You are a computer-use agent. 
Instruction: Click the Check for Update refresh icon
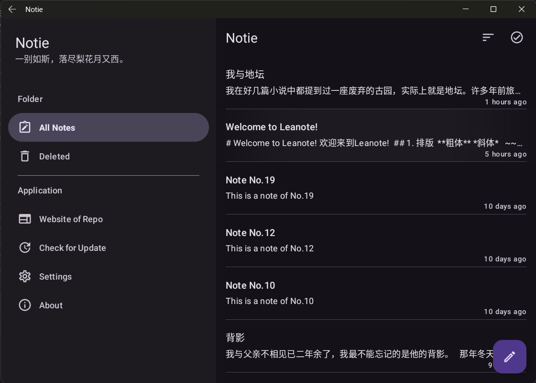(x=24, y=248)
